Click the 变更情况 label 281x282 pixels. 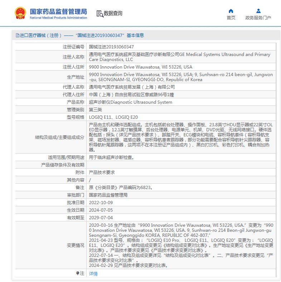coord(76,245)
